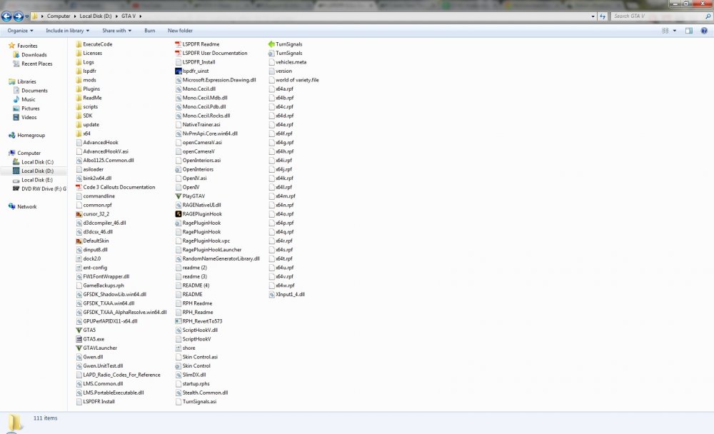The height and width of the screenshot is (434, 714).
Task: Select Documents library in sidebar
Action: (x=34, y=91)
